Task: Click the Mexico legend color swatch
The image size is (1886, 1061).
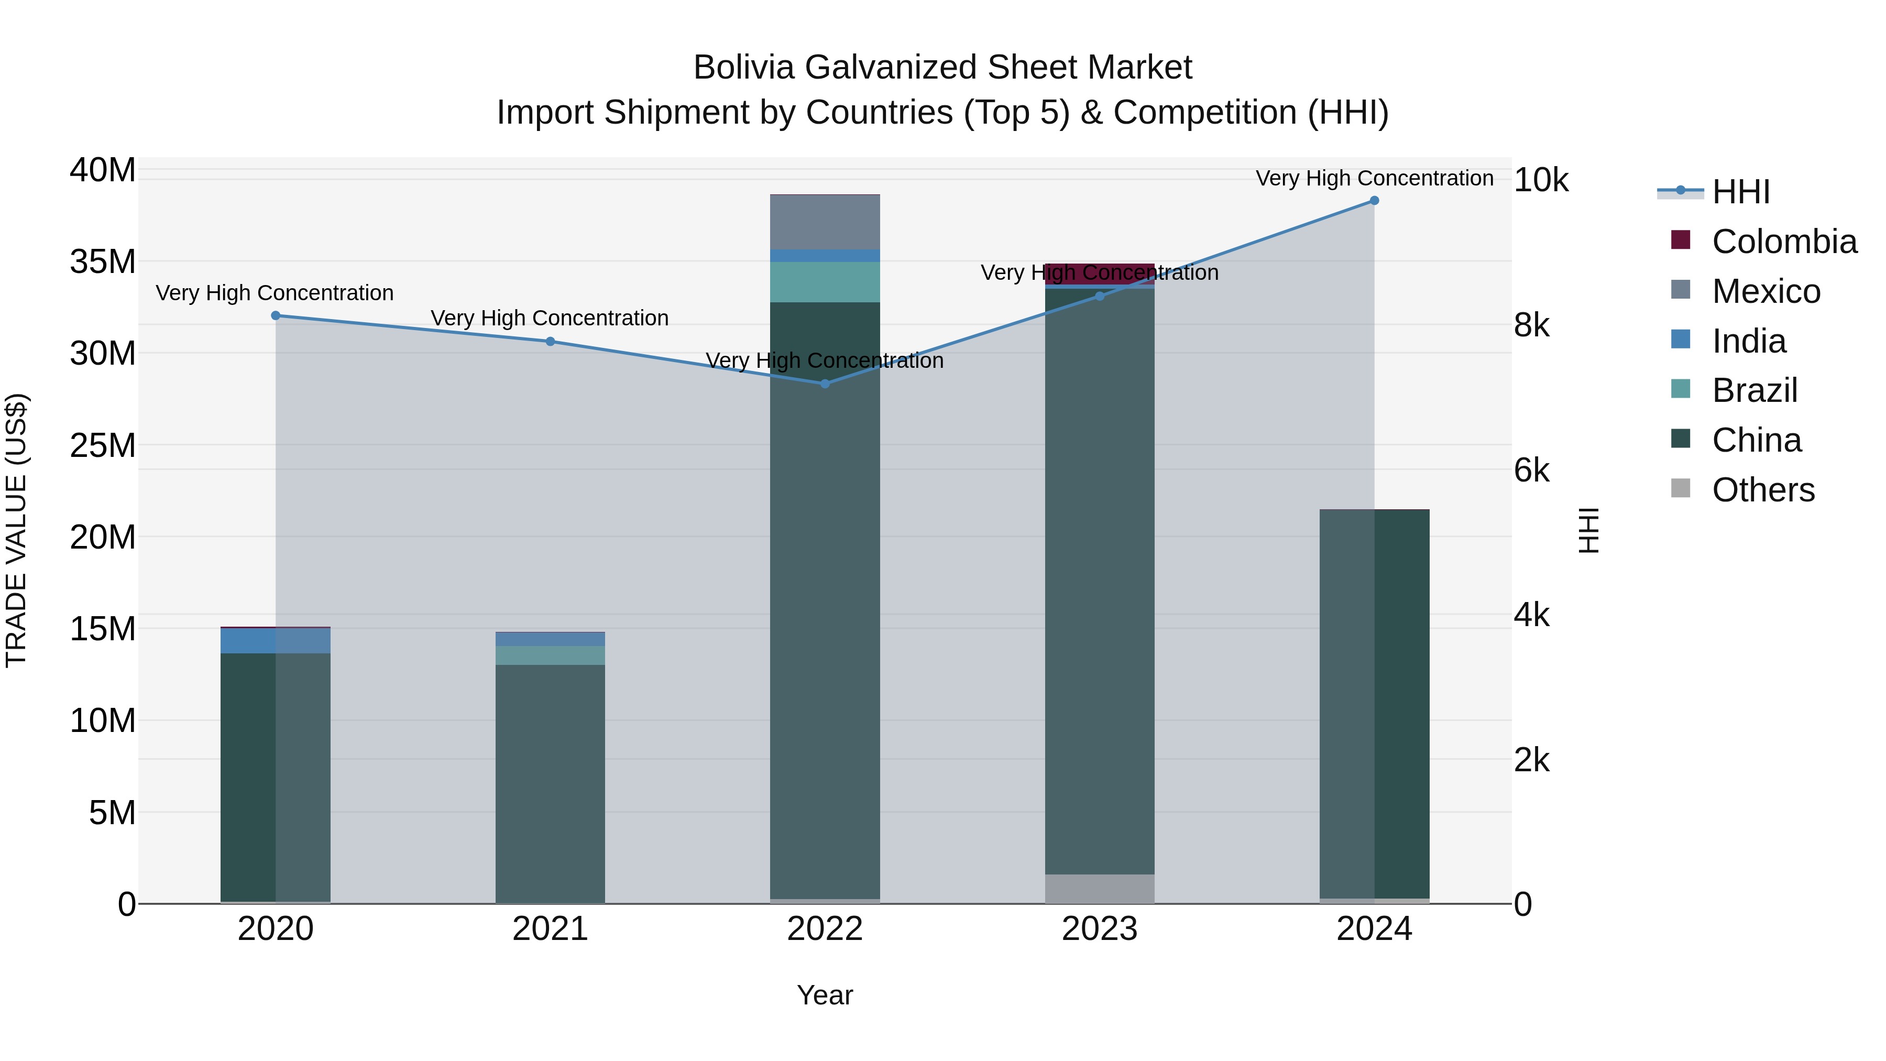Action: point(1681,289)
